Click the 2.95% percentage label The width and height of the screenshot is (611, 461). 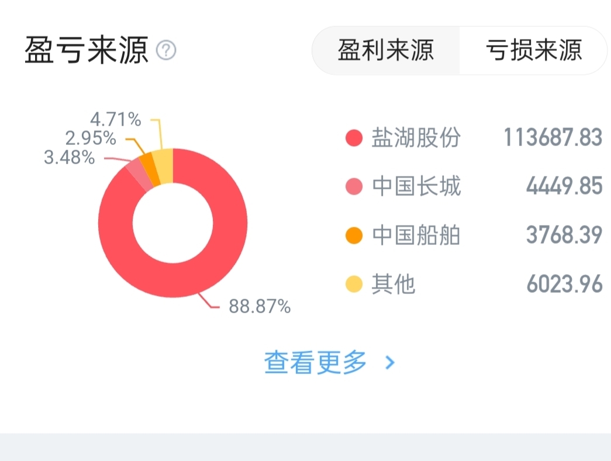tap(91, 138)
